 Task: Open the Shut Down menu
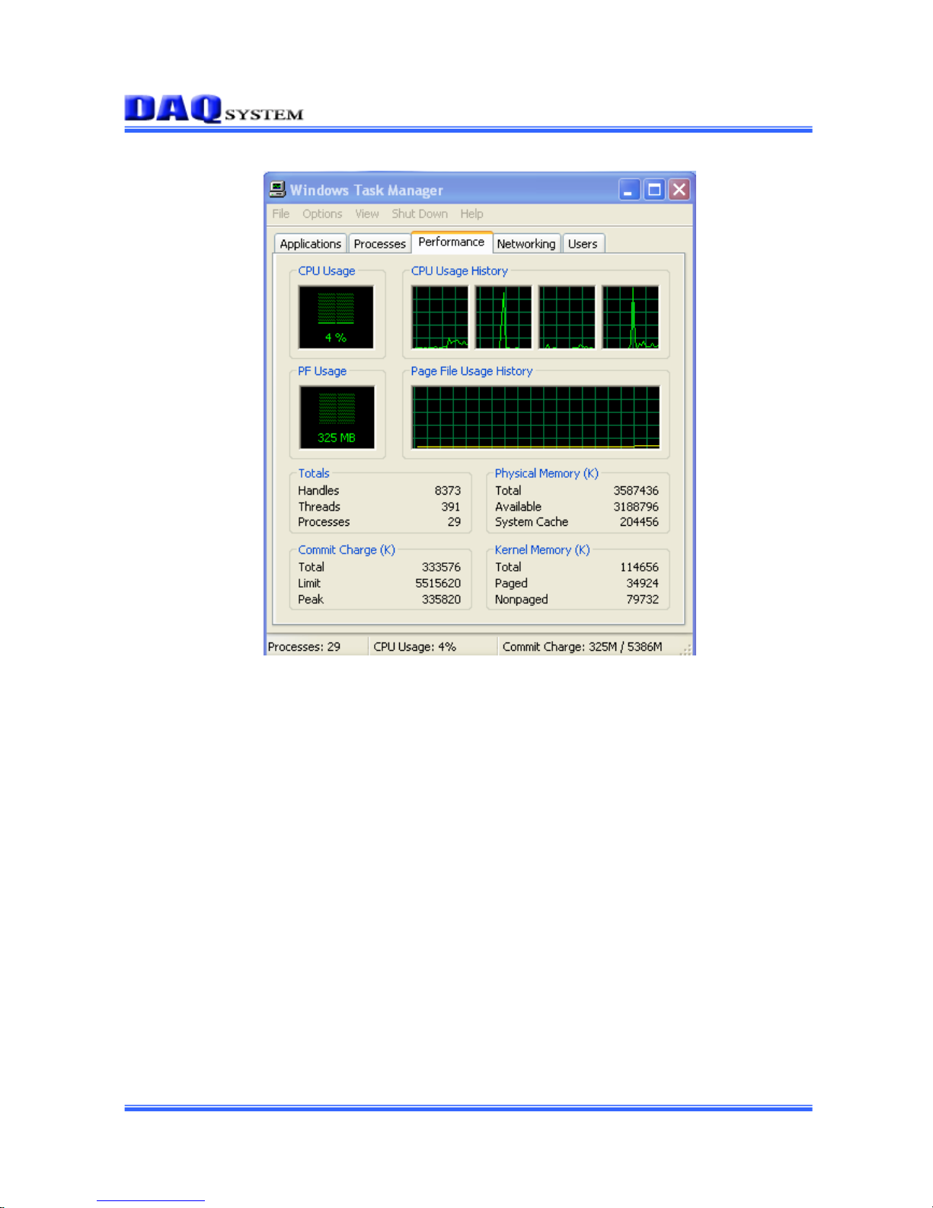(x=420, y=214)
